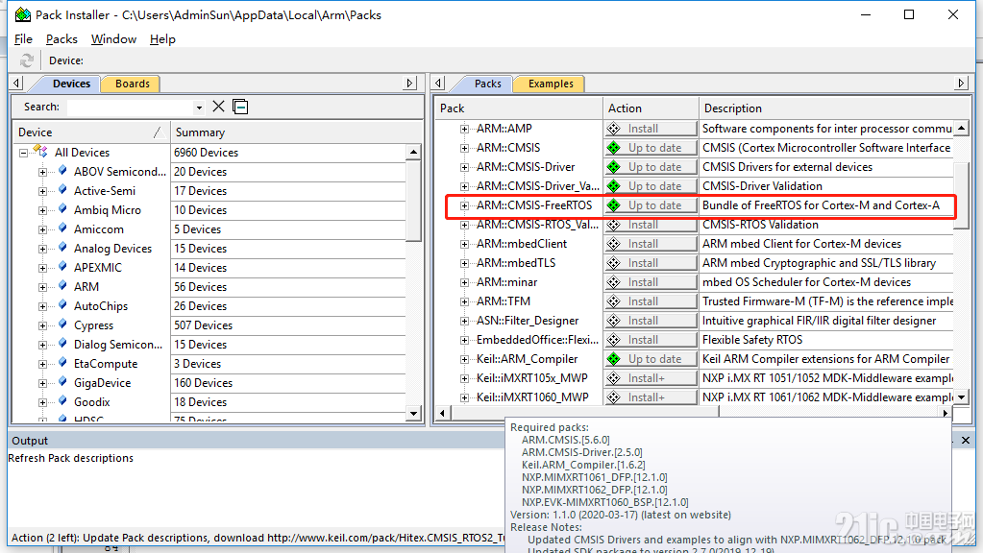Image resolution: width=983 pixels, height=553 pixels.
Task: Expand the ARM::AMP pack node
Action: click(x=464, y=129)
